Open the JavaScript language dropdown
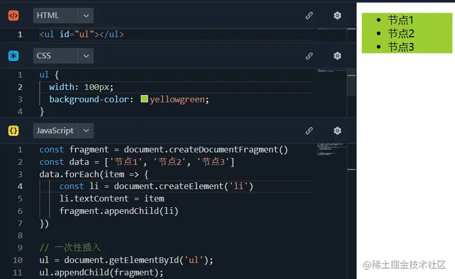This screenshot has height=279, width=455. [63, 131]
